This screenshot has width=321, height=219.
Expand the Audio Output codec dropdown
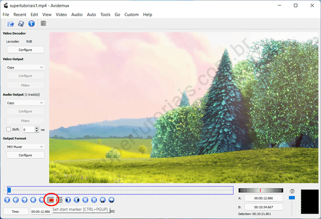pyautogui.click(x=25, y=103)
